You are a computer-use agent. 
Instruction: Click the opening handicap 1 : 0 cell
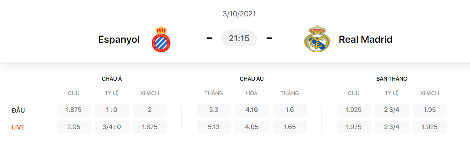[112, 110]
